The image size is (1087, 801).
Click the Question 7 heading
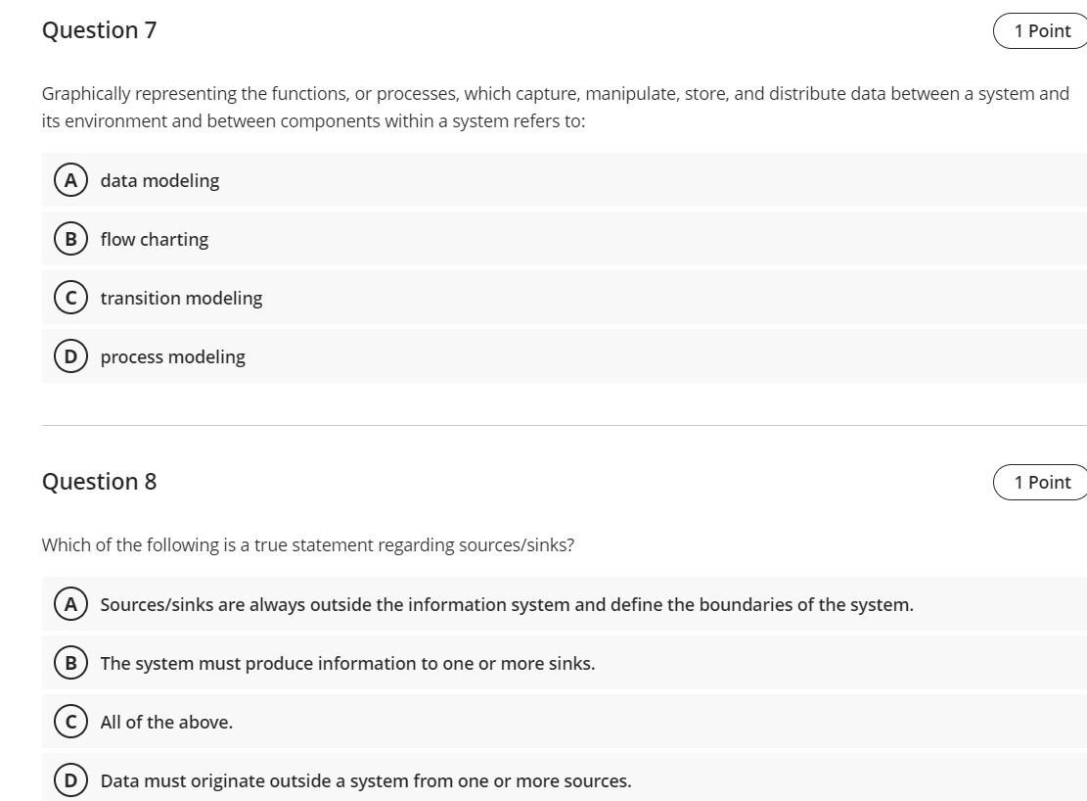coord(99,30)
